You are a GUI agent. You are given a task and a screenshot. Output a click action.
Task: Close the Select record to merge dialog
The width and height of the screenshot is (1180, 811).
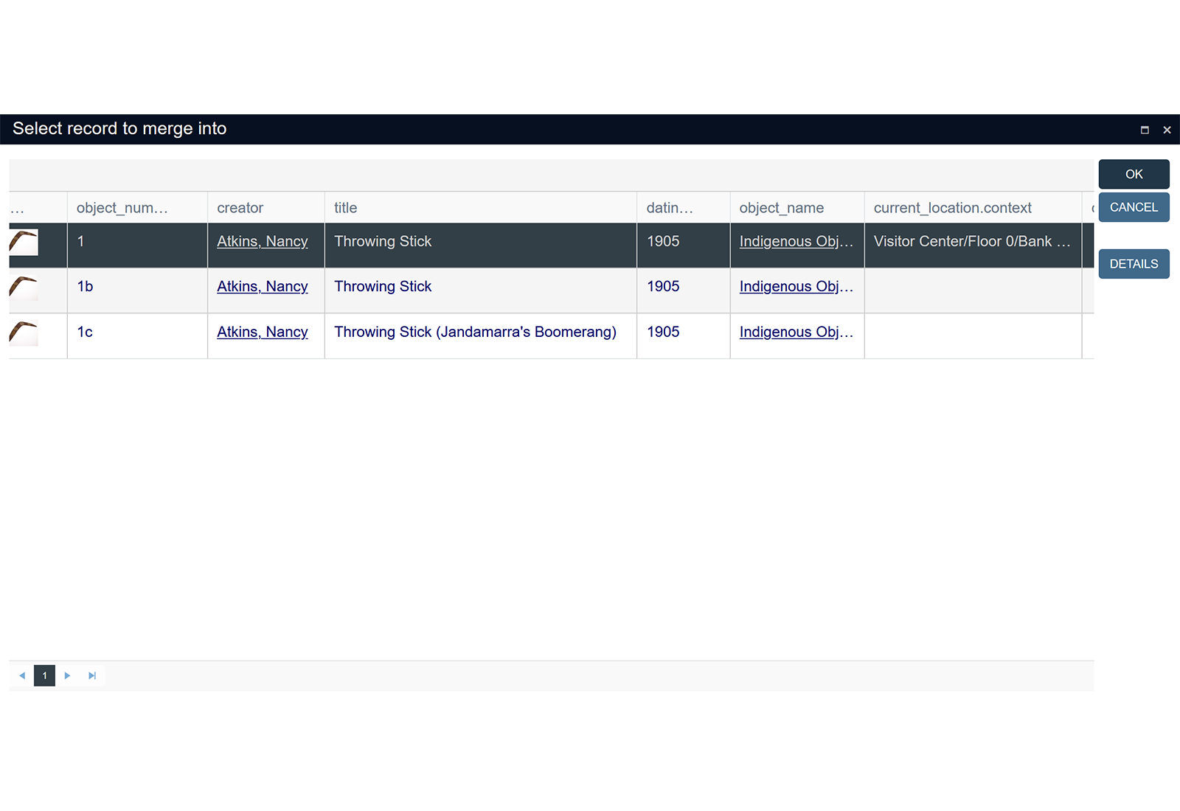(1167, 130)
